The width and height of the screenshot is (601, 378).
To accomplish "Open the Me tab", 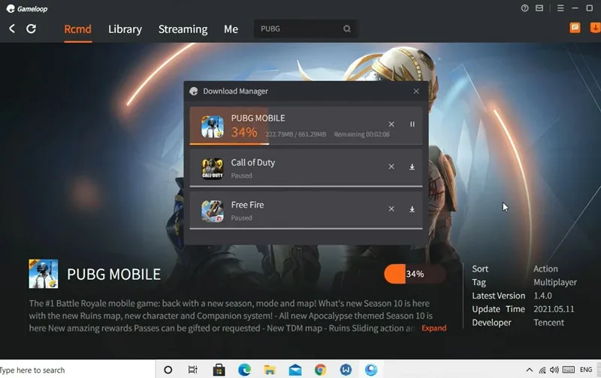I will 231,29.
